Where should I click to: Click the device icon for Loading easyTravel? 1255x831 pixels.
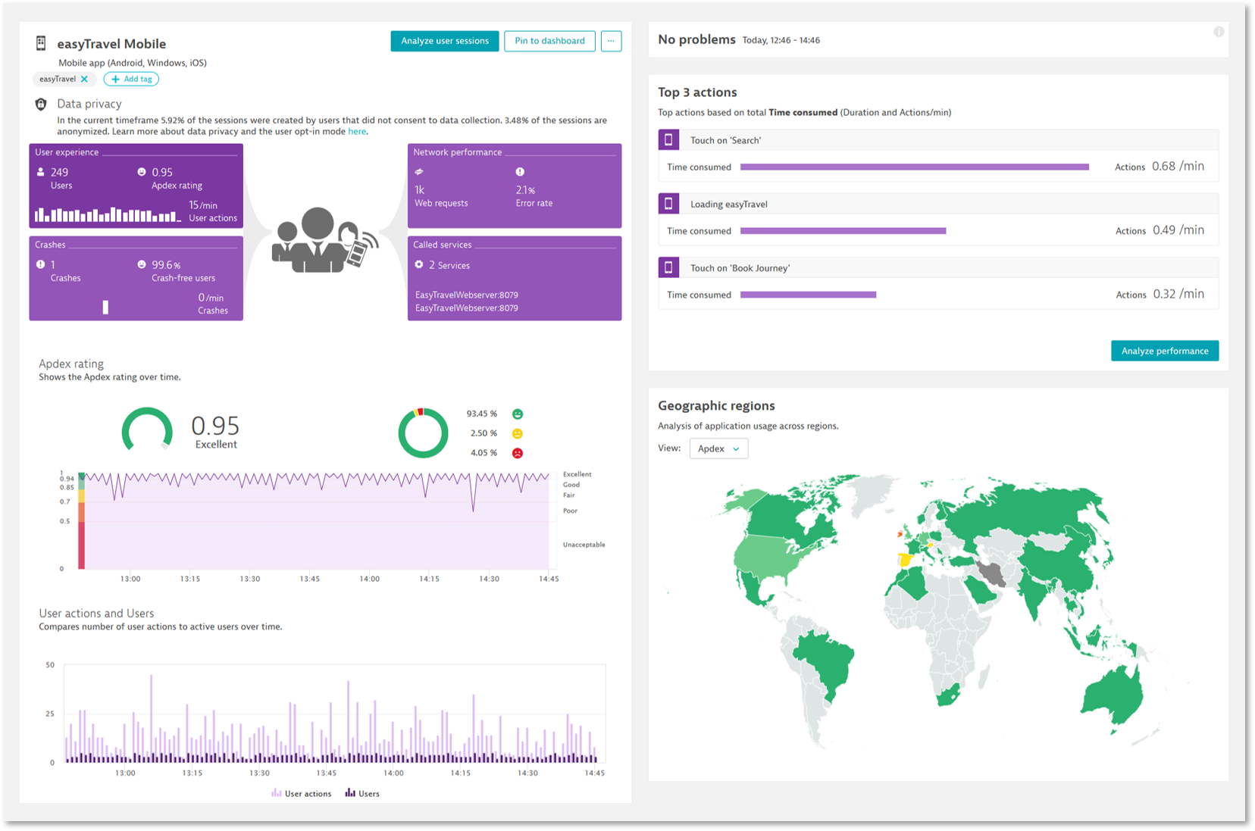click(x=668, y=204)
